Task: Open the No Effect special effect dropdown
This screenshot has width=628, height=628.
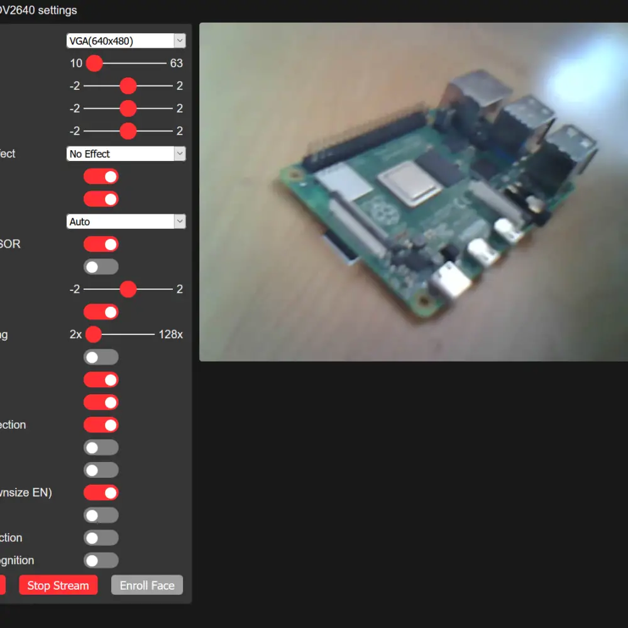Action: (x=126, y=154)
